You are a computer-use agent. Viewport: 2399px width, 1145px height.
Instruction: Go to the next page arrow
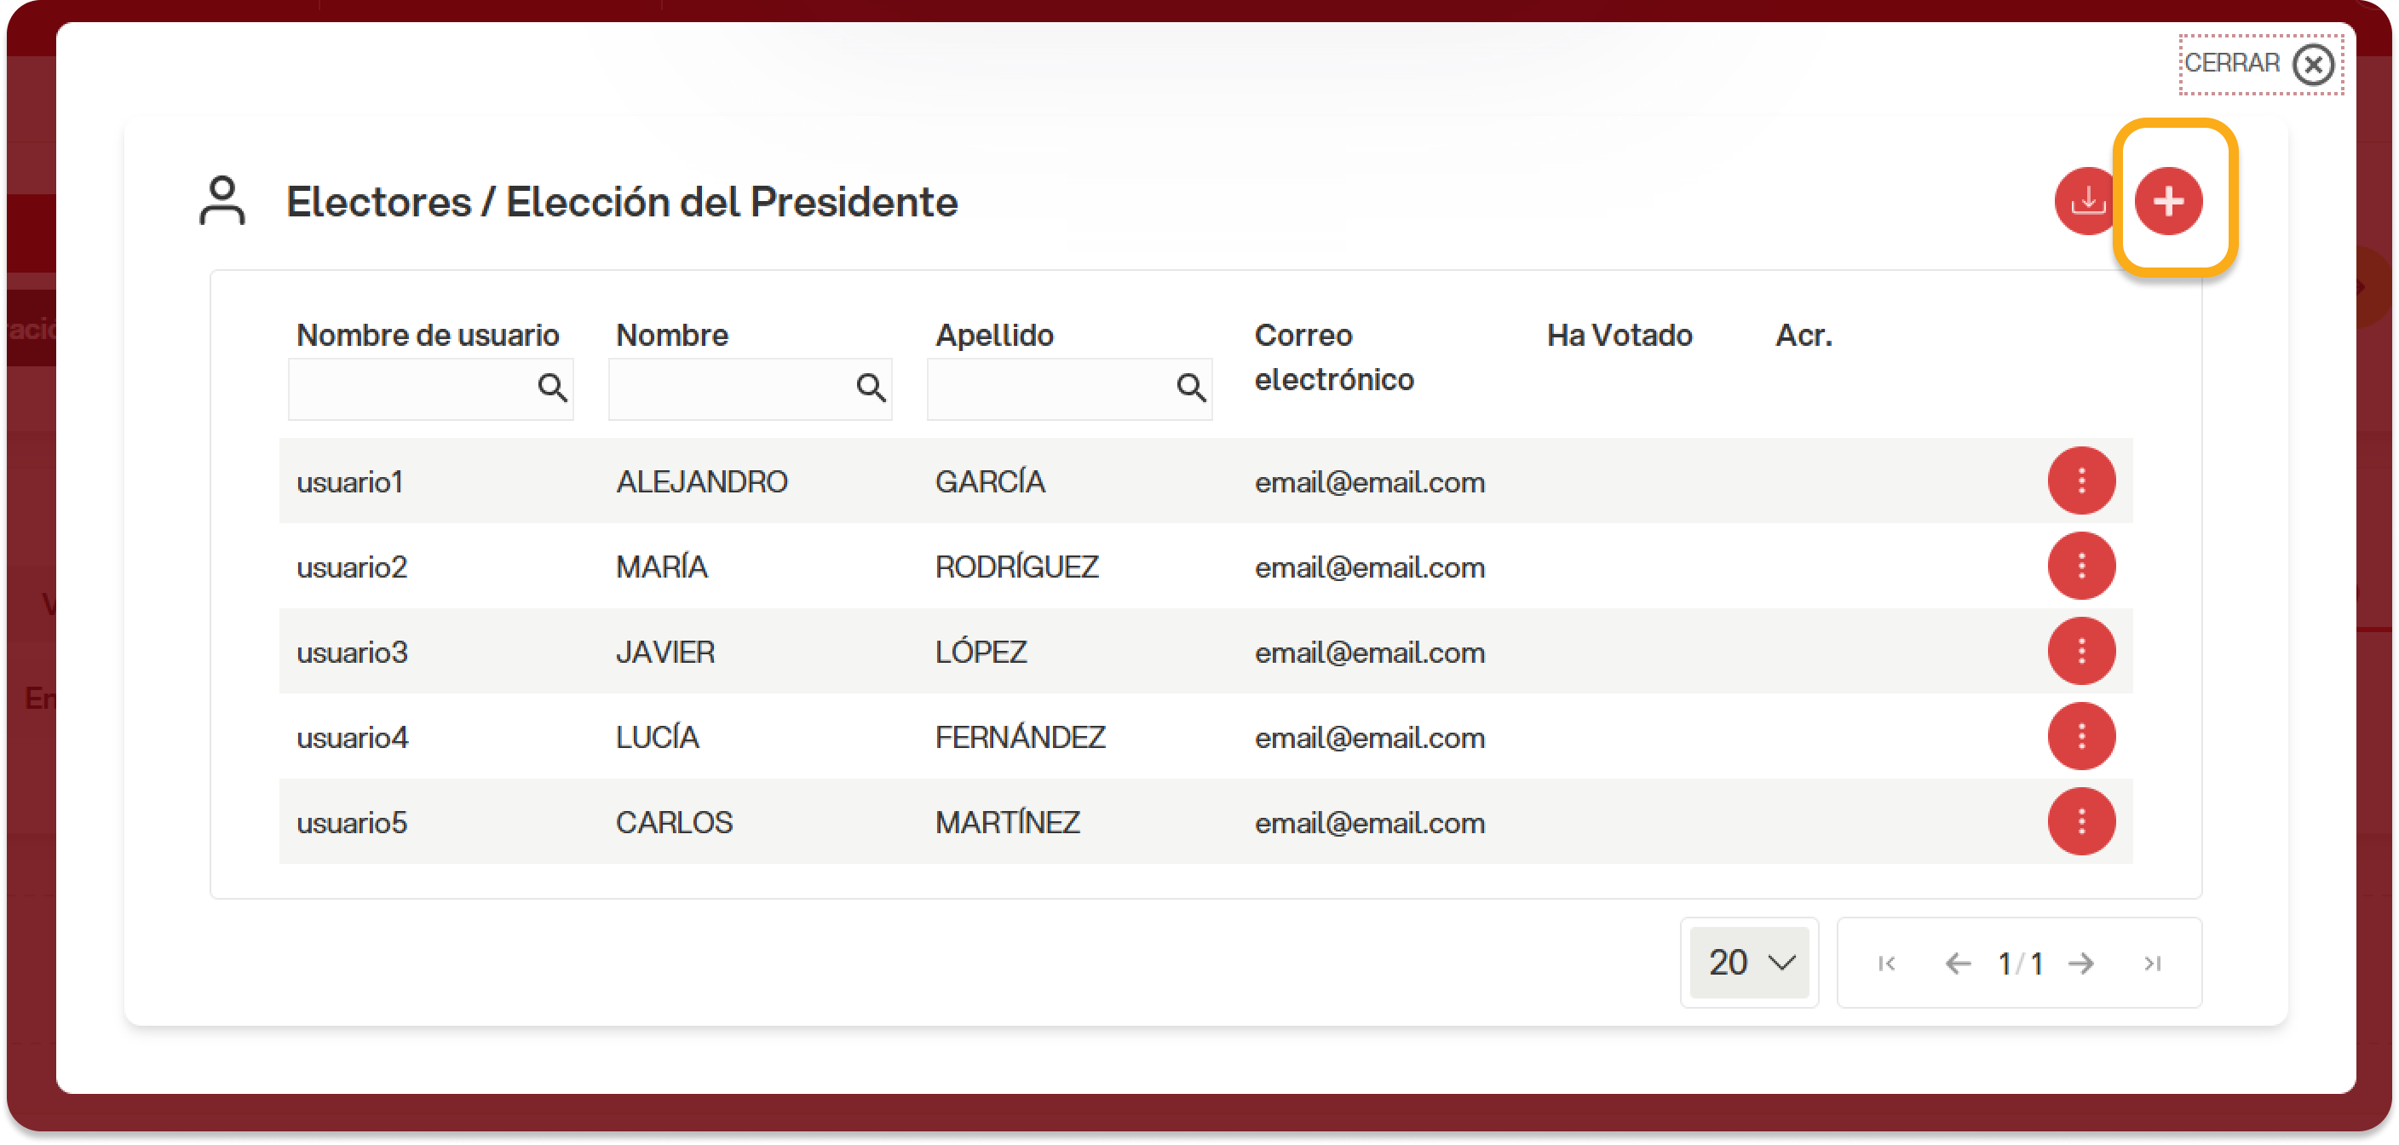[x=2080, y=964]
